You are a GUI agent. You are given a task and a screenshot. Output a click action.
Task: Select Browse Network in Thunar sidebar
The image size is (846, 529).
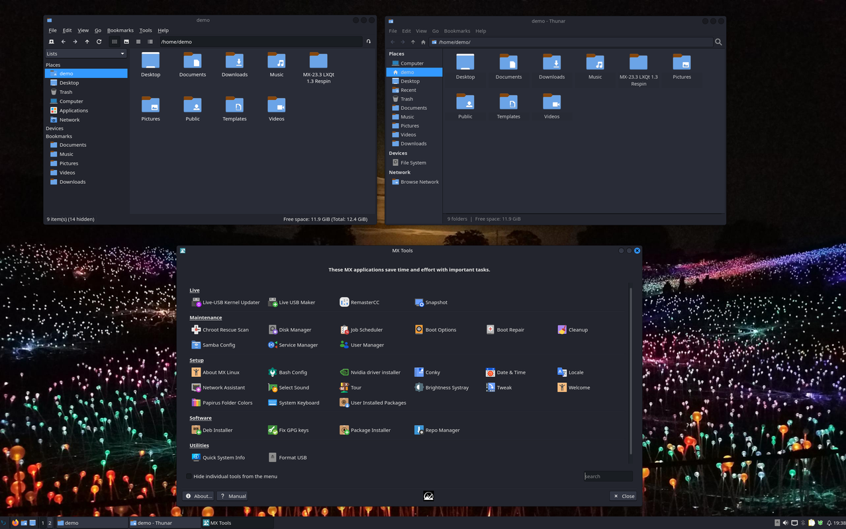414,182
